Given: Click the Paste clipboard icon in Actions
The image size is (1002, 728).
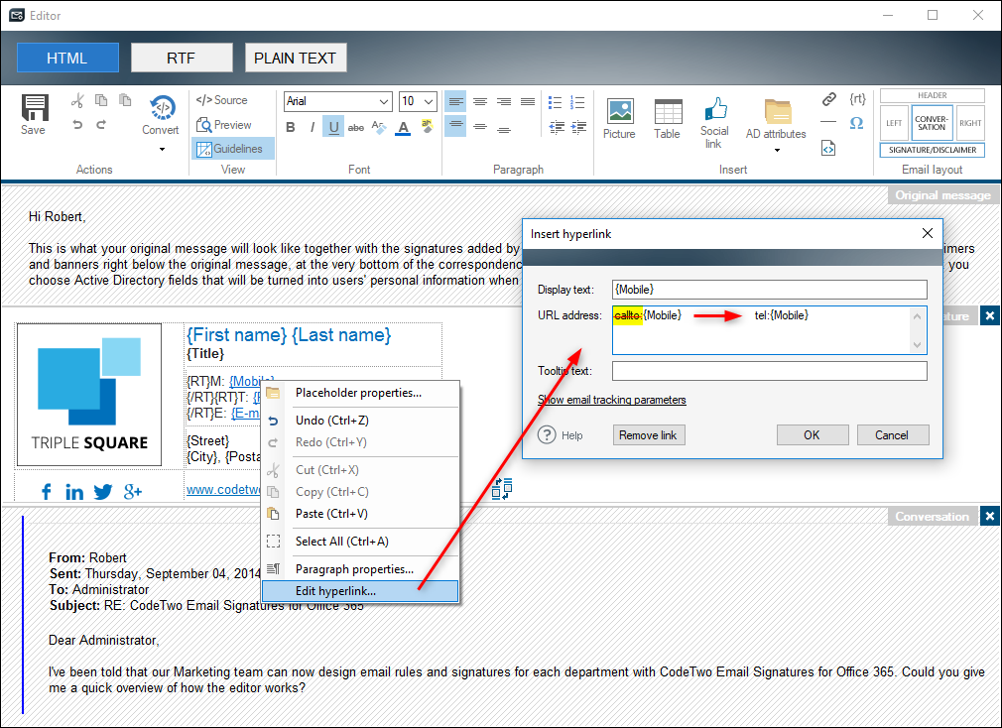Looking at the screenshot, I should pos(125,100).
